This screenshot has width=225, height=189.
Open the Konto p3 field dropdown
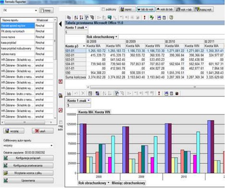click(84, 46)
